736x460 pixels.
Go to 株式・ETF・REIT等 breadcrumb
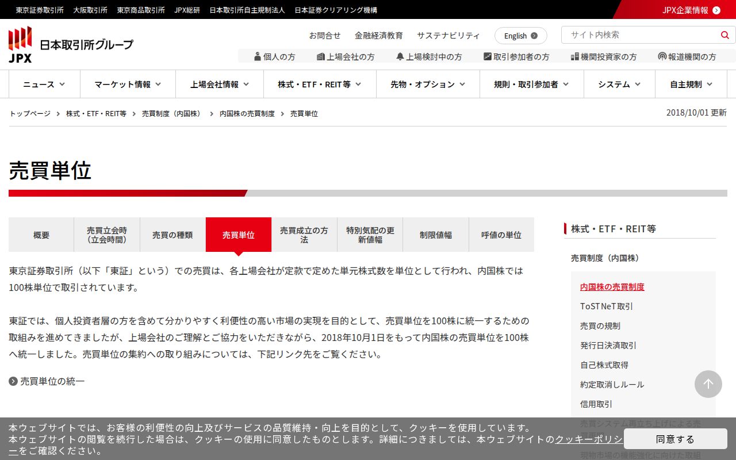[96, 114]
